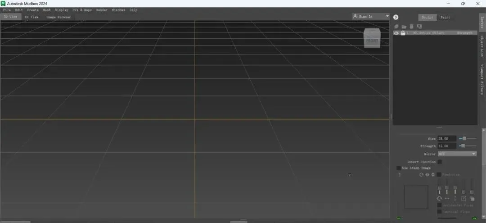486x223 pixels.
Task: Click the rotation randomize icon below sliders
Action: tap(439, 199)
